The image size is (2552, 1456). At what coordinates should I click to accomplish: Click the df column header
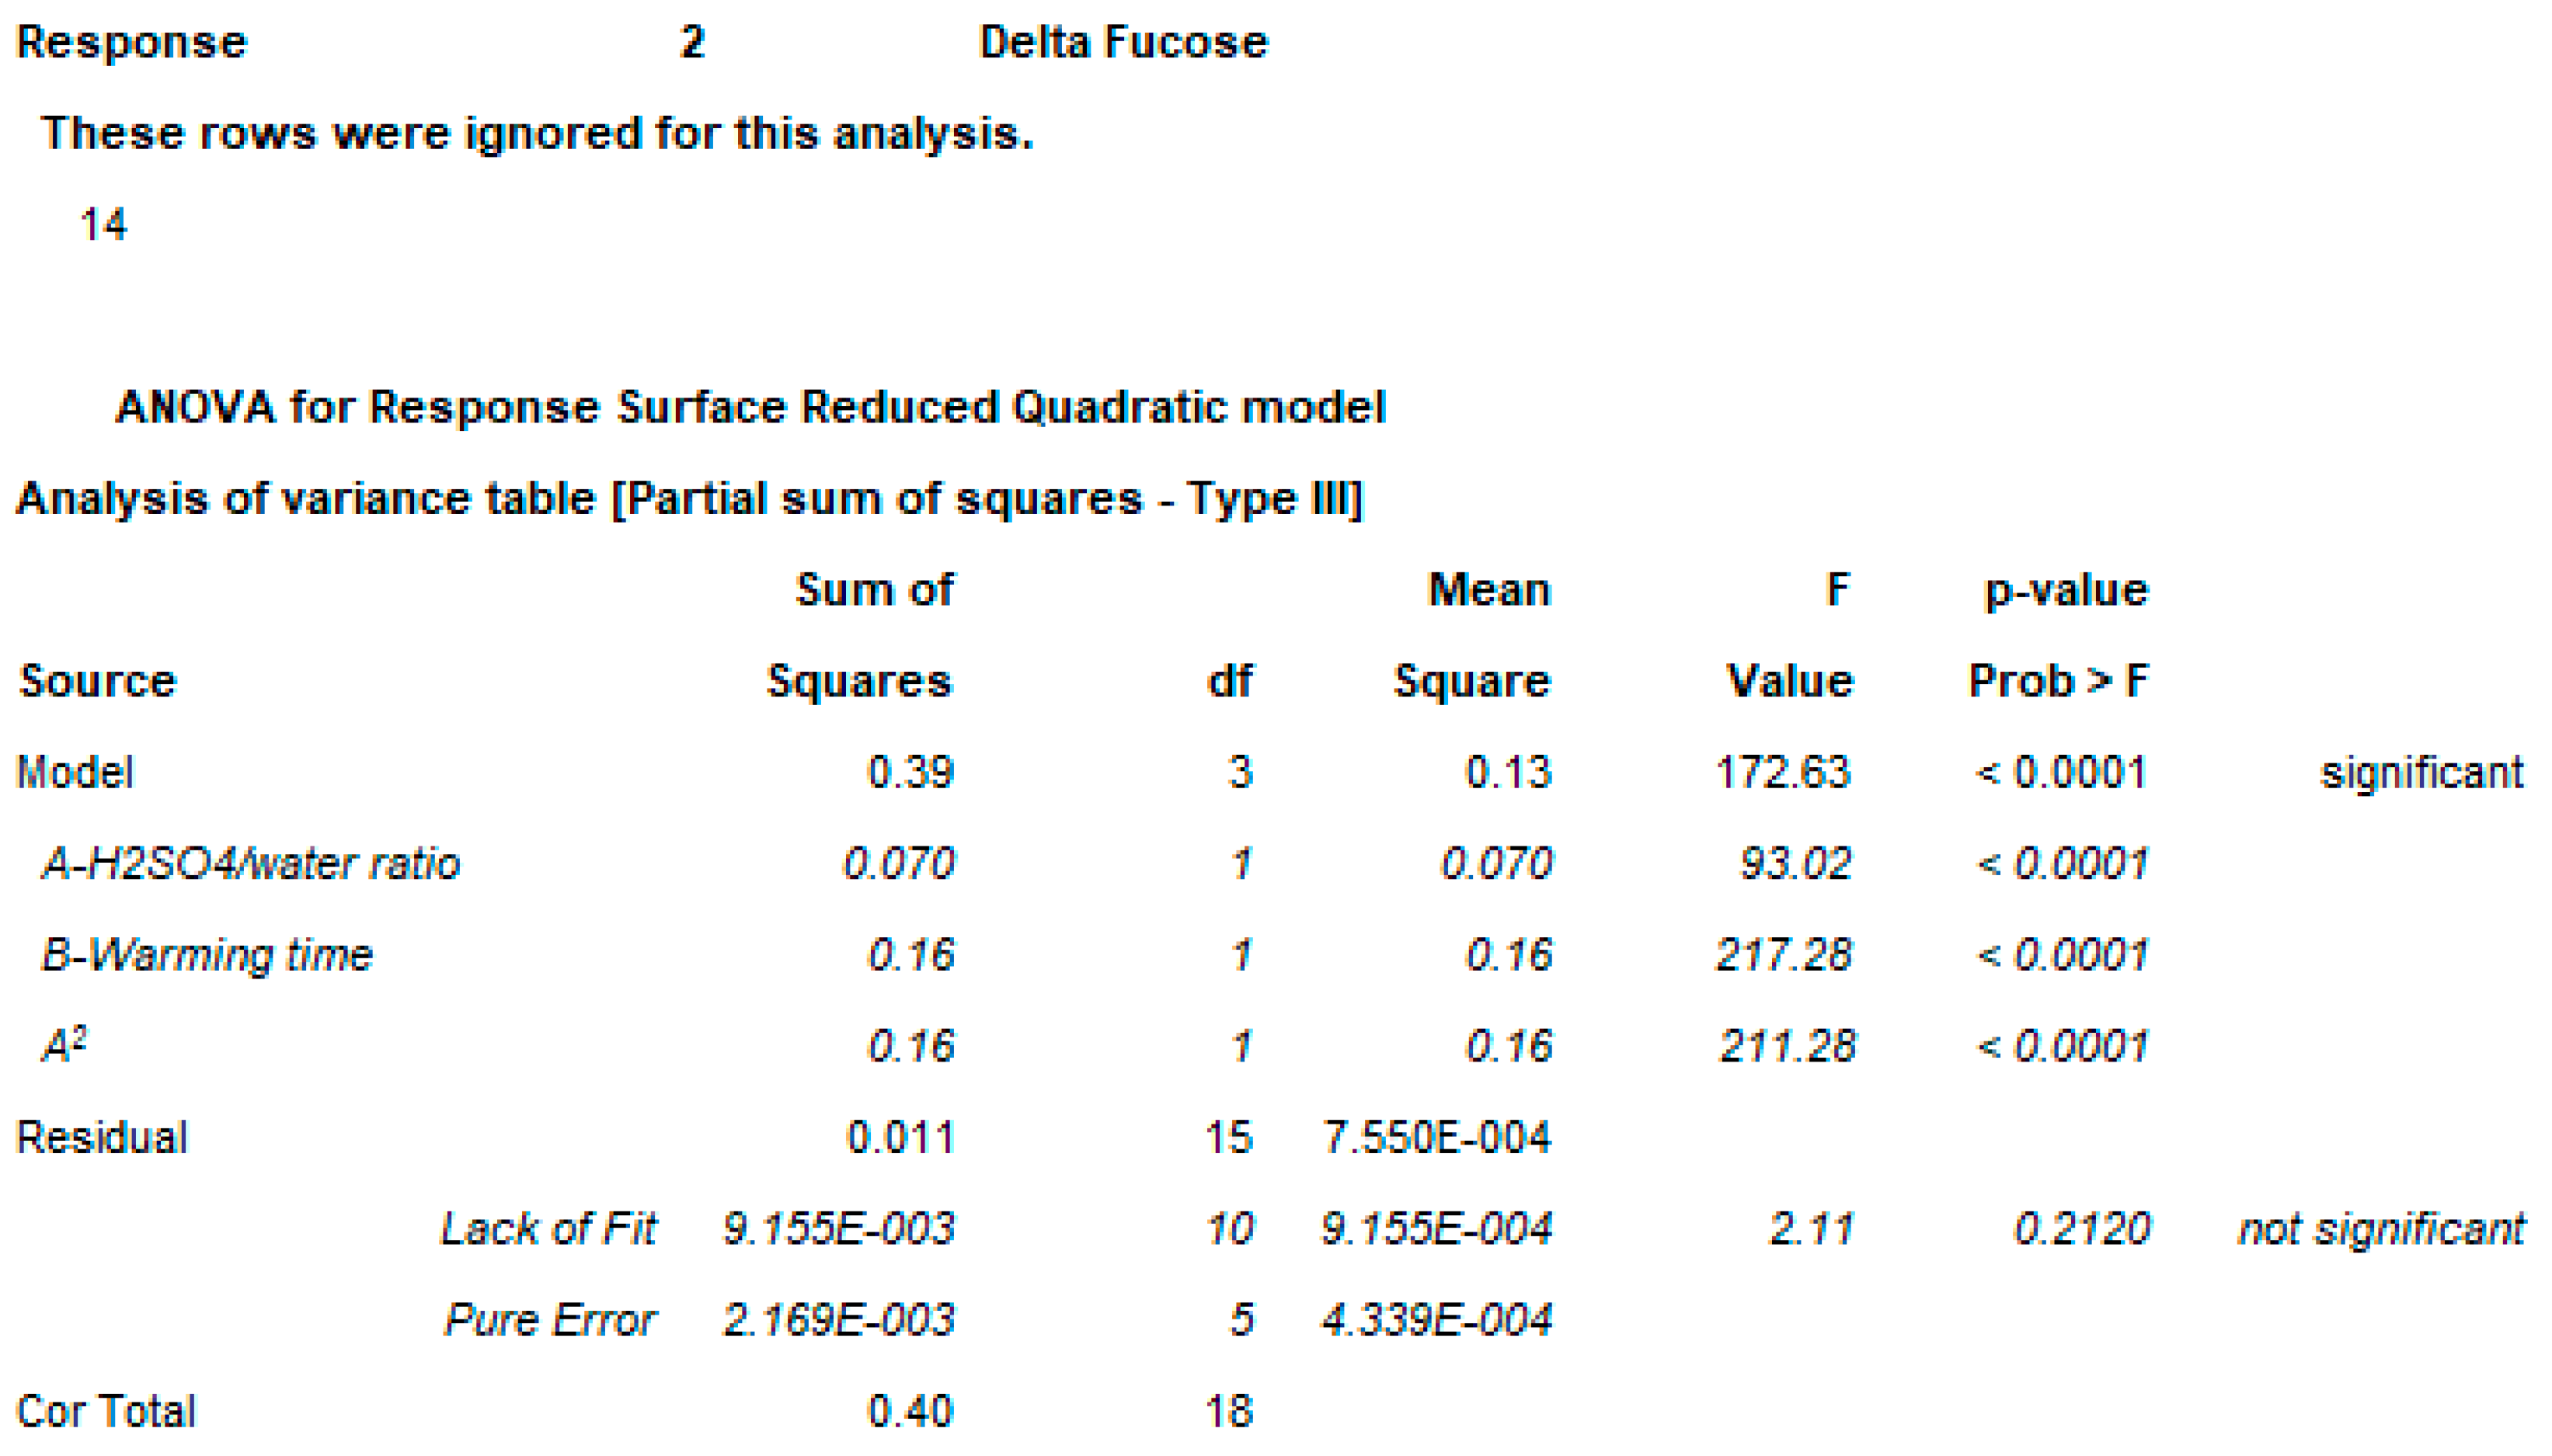[1230, 681]
